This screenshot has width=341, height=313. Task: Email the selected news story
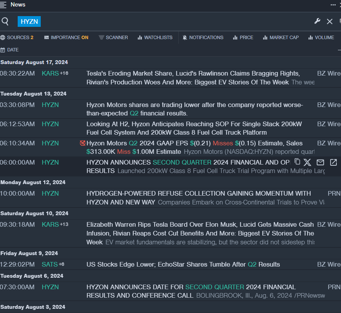click(320, 162)
